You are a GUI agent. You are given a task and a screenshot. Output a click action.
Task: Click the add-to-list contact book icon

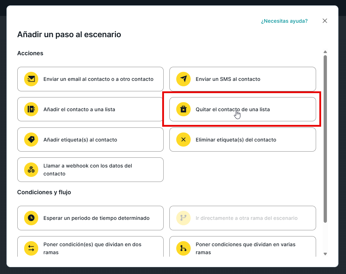pyautogui.click(x=31, y=109)
